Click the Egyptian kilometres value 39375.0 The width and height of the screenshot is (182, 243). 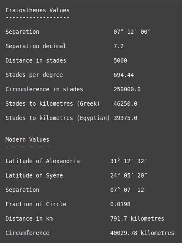125,118
